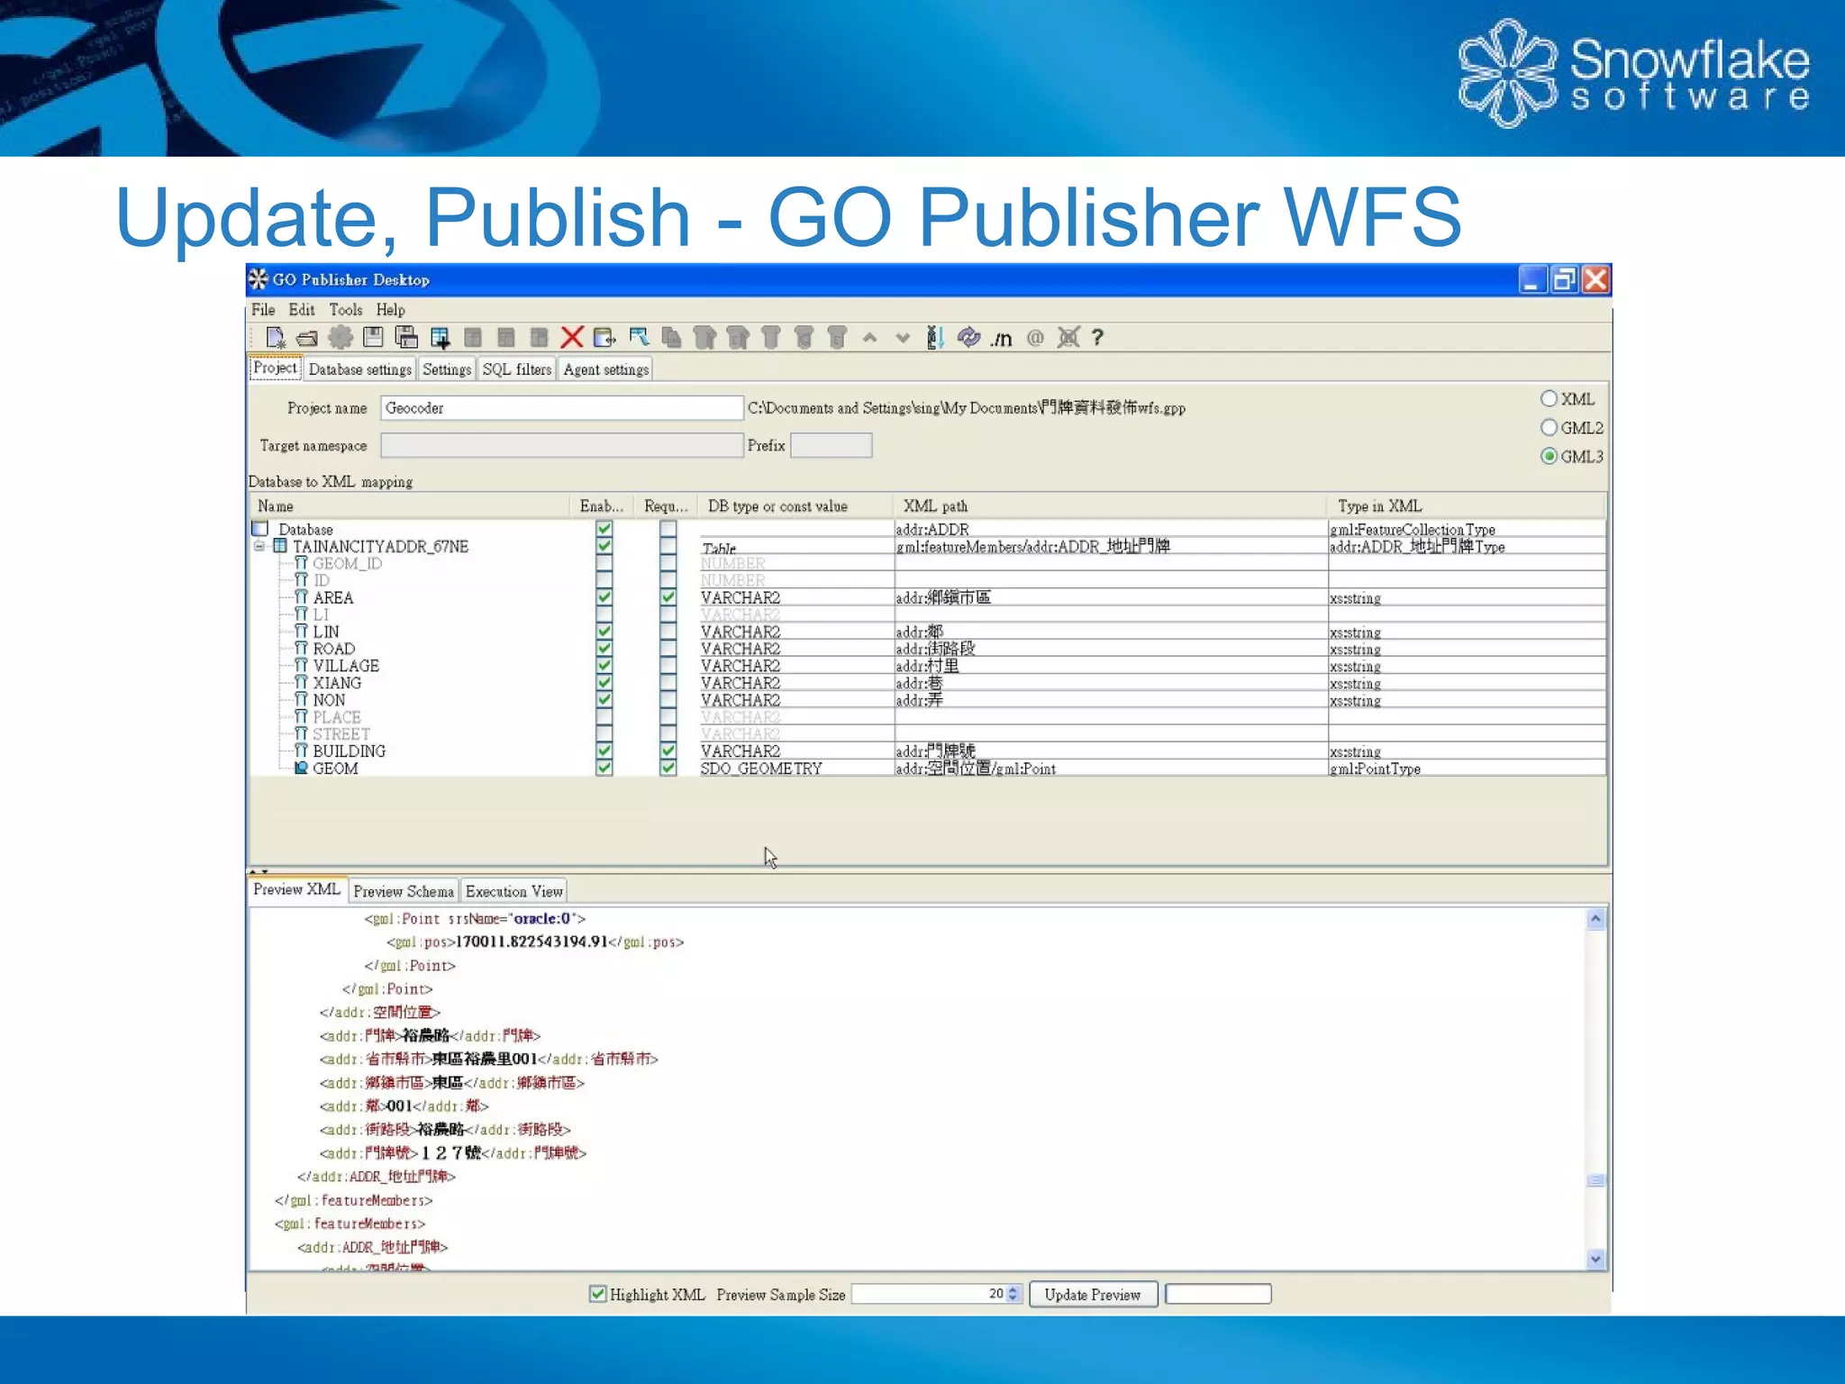
Task: Click the './n' namespace toolbar icon
Action: [x=1002, y=340]
